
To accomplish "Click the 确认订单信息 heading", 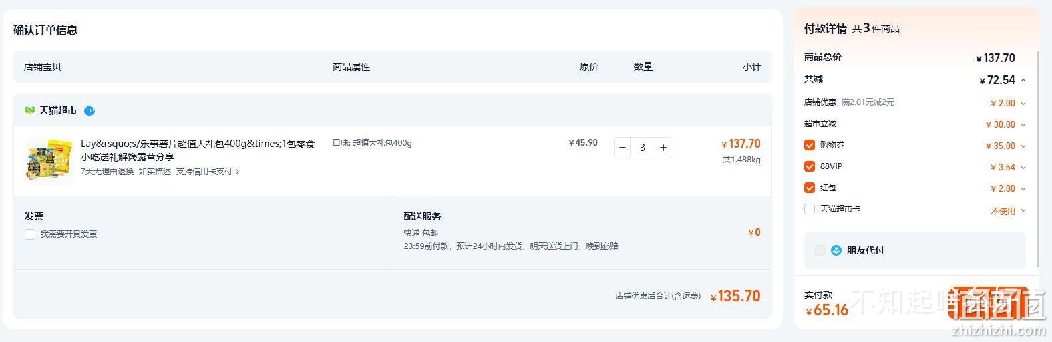I will click(x=45, y=30).
